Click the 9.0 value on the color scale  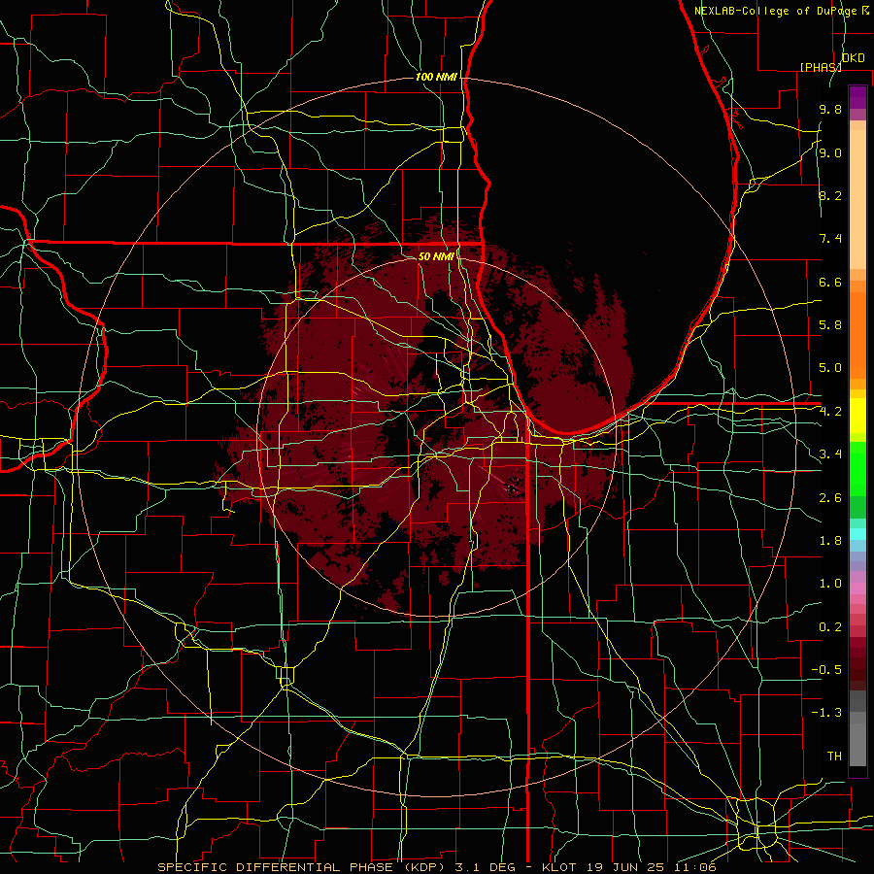(x=830, y=152)
